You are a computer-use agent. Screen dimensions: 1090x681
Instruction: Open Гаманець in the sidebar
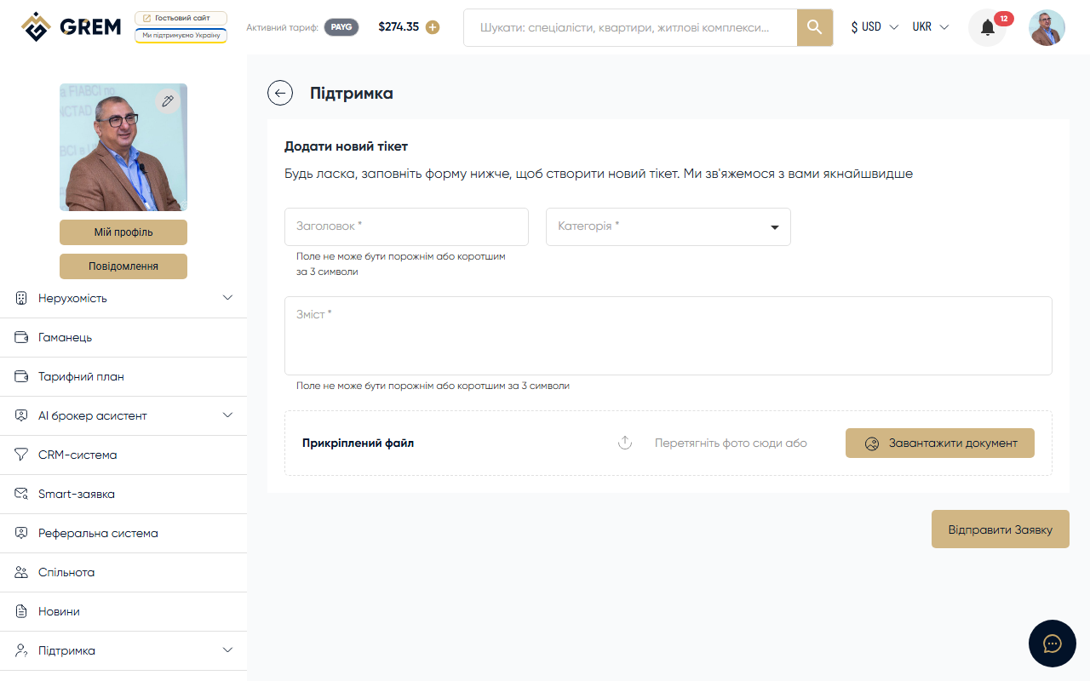pyautogui.click(x=65, y=337)
